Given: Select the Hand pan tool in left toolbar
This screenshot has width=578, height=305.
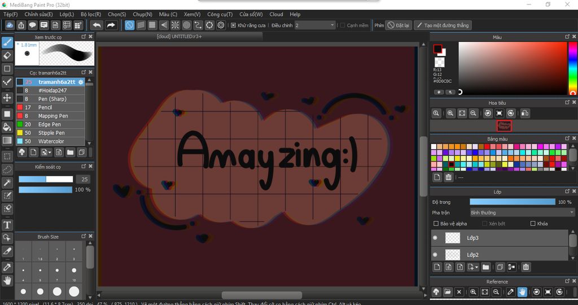Looking at the screenshot, I should (x=7, y=281).
